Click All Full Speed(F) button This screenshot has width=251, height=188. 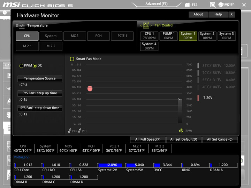148,139
